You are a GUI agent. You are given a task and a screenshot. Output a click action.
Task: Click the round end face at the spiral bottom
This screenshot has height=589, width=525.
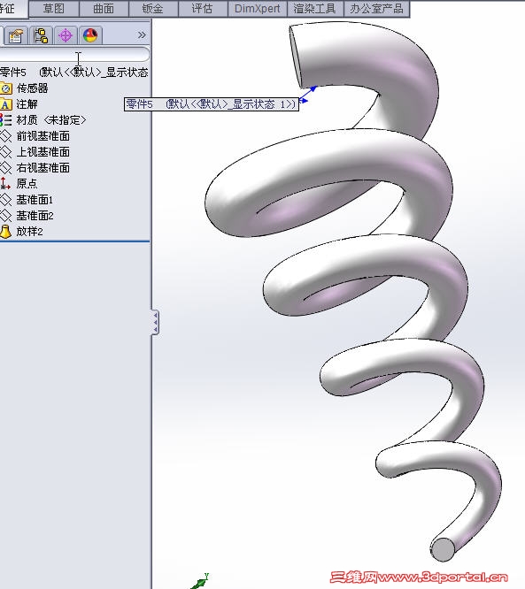coord(443,550)
